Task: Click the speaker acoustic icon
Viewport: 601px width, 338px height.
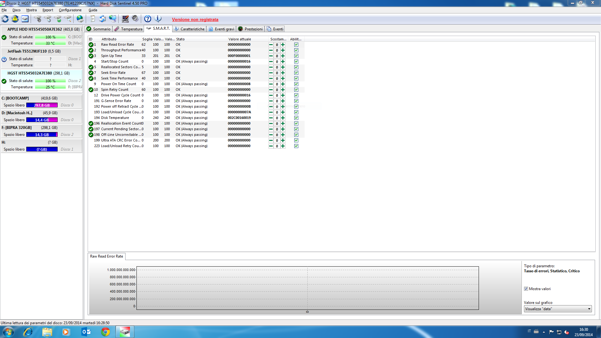Action: coord(135,19)
